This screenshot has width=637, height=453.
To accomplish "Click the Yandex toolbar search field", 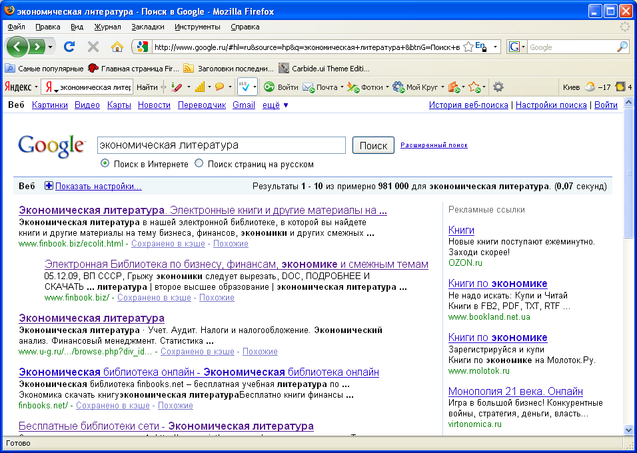I will click(x=87, y=87).
